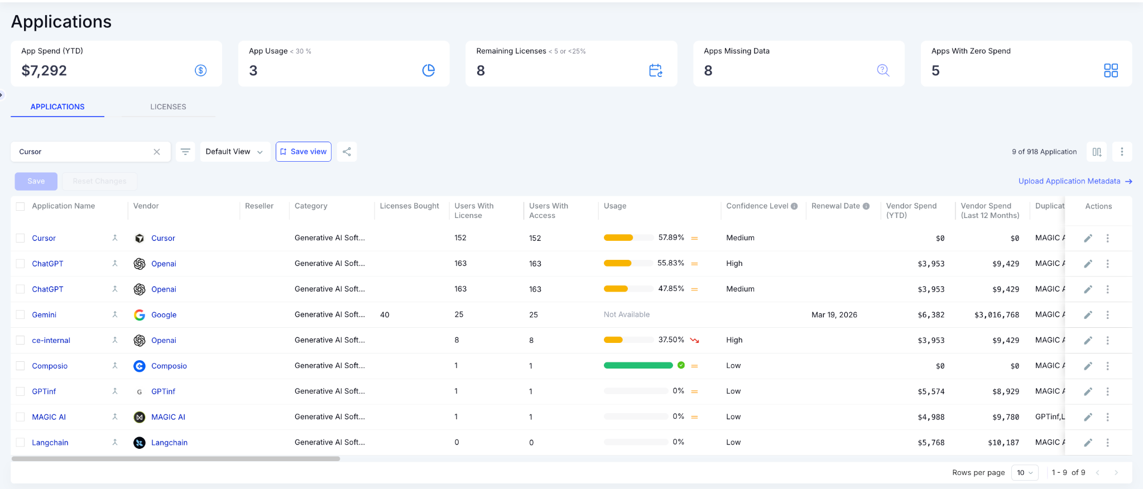Go to the next page arrow
This screenshot has height=489, width=1143.
pos(1116,472)
